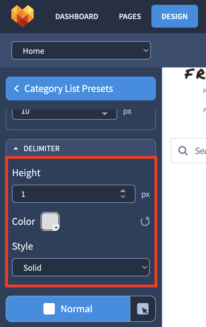Collapse the DELIMITER section

coord(16,149)
